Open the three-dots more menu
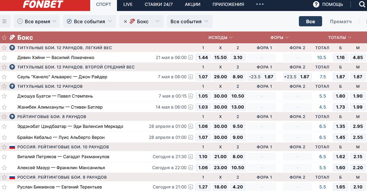Image resolution: width=367 pixels, height=192 pixels. [x=260, y=4]
